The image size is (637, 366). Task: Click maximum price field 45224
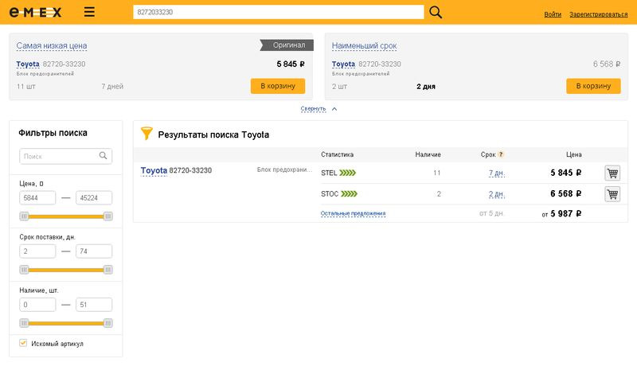94,198
